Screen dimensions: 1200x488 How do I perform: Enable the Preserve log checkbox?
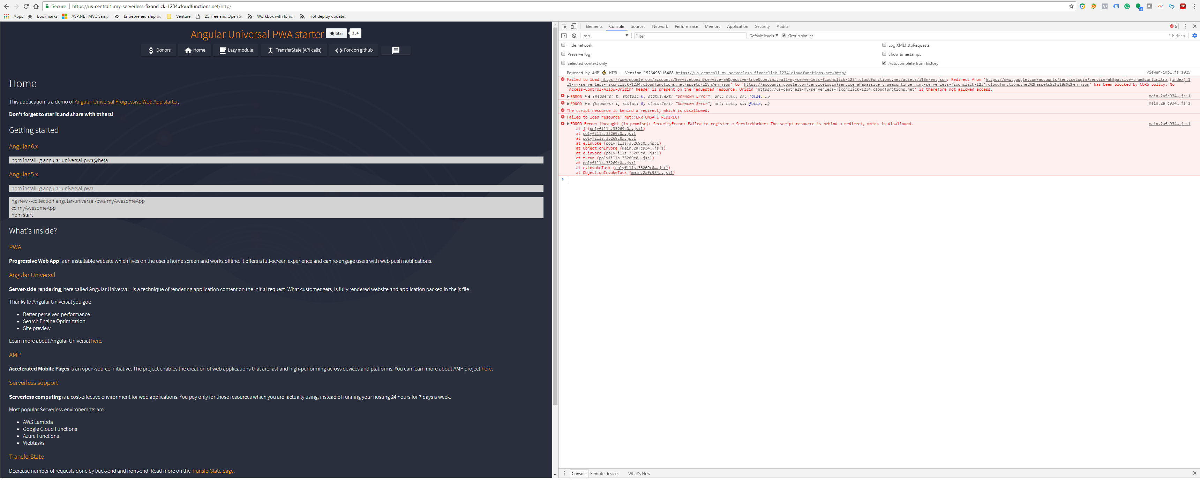point(564,54)
